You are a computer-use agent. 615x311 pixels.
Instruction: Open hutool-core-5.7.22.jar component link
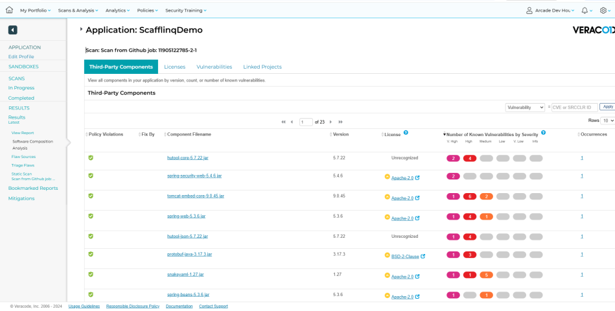[x=187, y=157]
